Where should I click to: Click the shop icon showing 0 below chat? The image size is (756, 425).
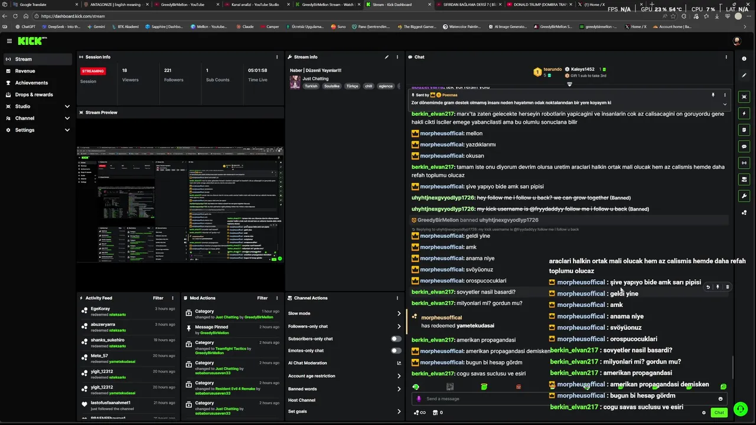438,413
